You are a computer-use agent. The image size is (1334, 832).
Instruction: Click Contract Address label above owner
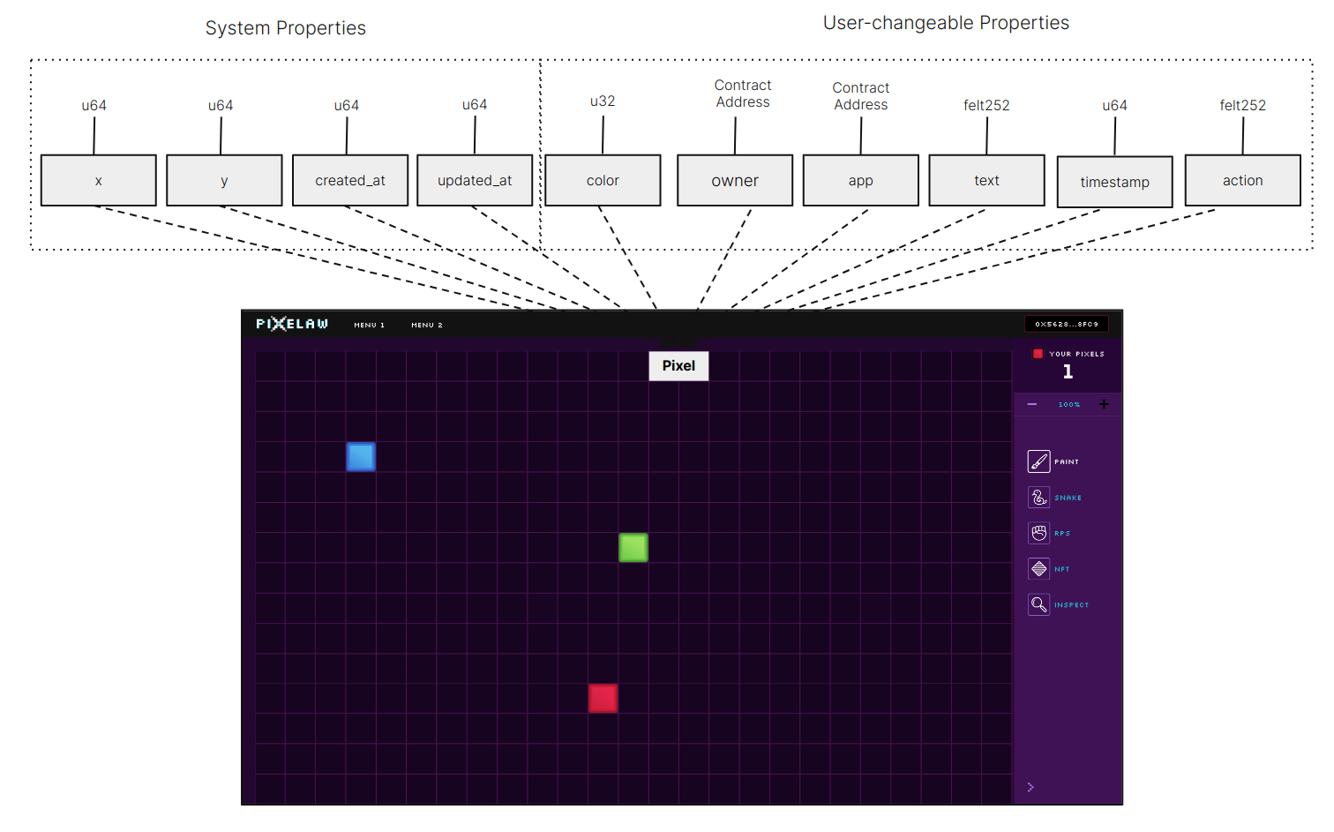point(743,94)
